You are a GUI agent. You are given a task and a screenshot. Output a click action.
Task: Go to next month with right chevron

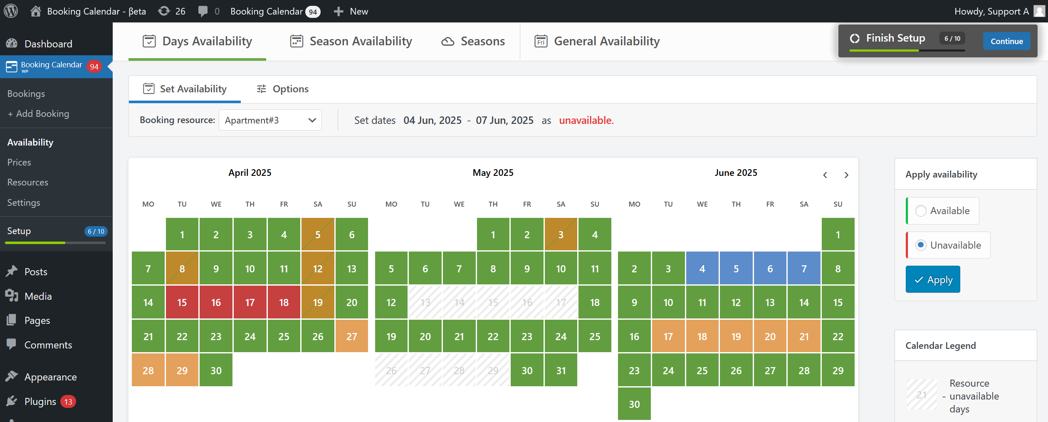846,175
